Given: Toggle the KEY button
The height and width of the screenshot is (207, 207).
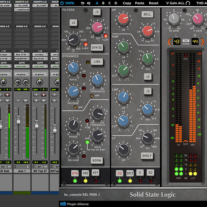Looking at the screenshot, I should tap(96, 173).
